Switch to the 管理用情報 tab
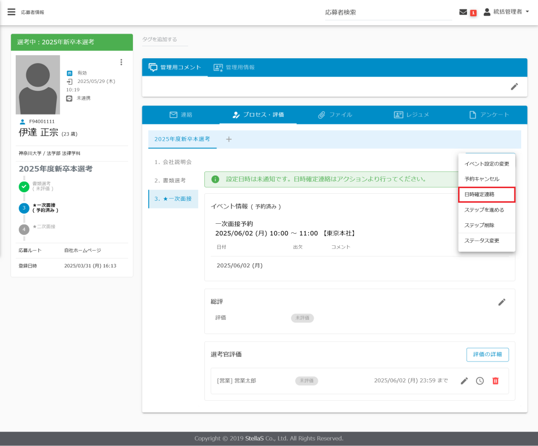The width and height of the screenshot is (538, 446). pyautogui.click(x=234, y=67)
